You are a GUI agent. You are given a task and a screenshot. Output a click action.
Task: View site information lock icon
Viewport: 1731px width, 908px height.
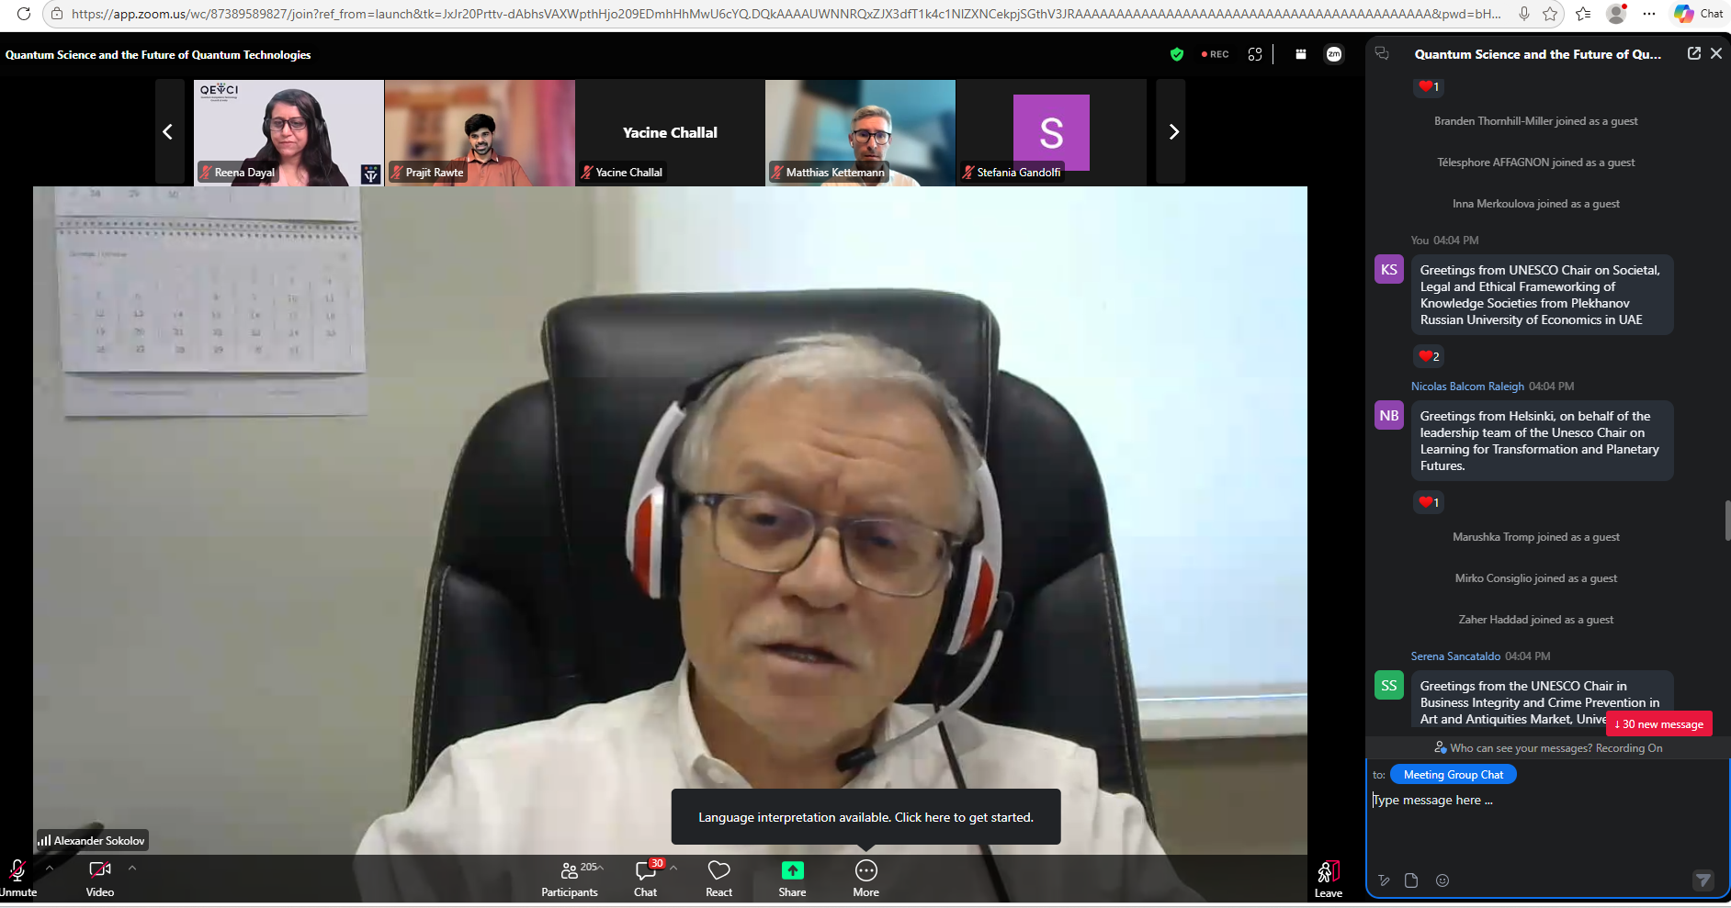pos(57,14)
